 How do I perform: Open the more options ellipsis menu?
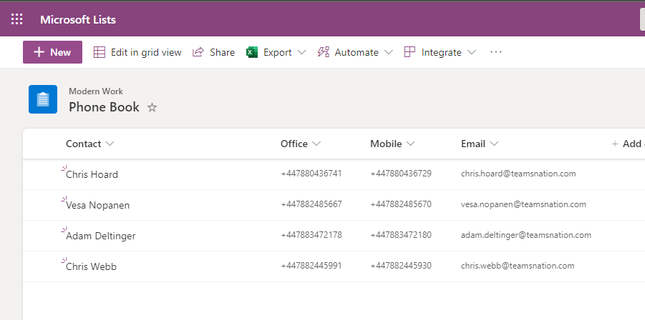[496, 52]
